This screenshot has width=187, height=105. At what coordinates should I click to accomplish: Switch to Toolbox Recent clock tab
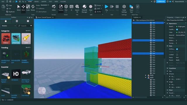28,21
